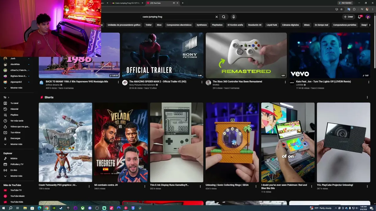
Task: Open File Explorer from the taskbar
Action: coord(25,208)
